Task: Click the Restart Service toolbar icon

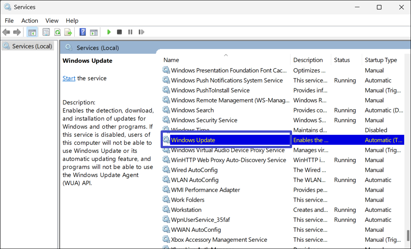Action: pos(141,32)
